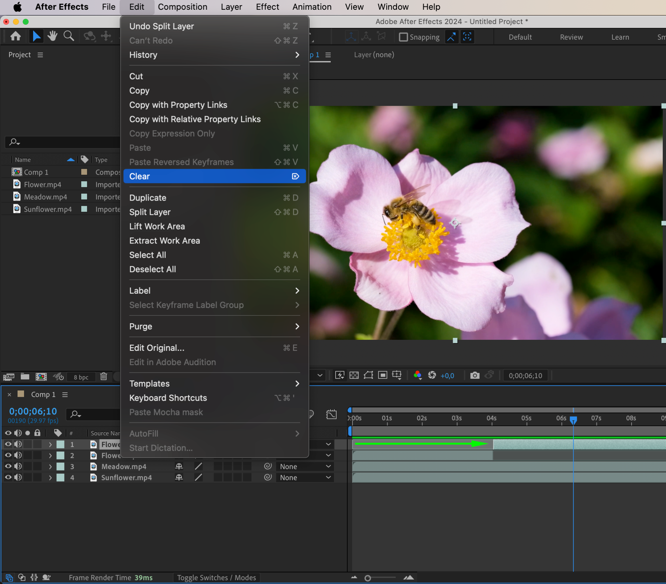Toggle the transparency grid icon
Image resolution: width=666 pixels, height=584 pixels.
pos(354,376)
